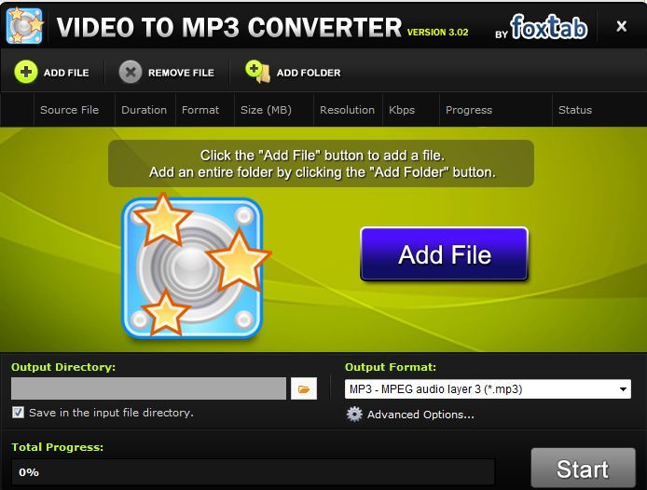Click the foxtab logo in the header
This screenshot has width=647, height=490.
(x=548, y=27)
